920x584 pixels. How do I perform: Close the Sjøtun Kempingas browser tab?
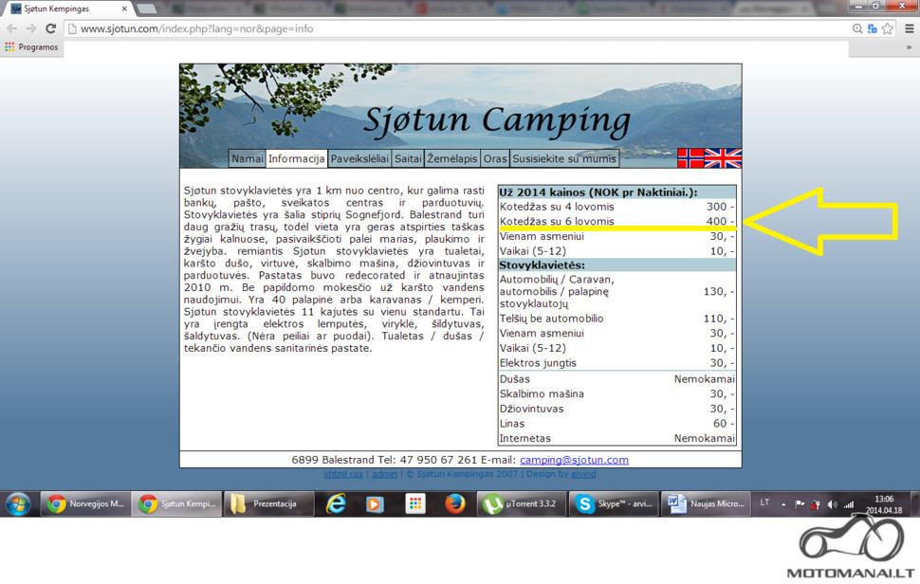point(124,9)
